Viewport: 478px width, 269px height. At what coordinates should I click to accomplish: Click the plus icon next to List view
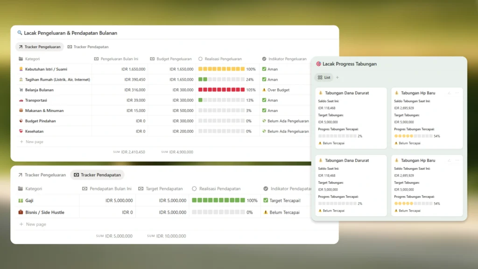coord(337,78)
